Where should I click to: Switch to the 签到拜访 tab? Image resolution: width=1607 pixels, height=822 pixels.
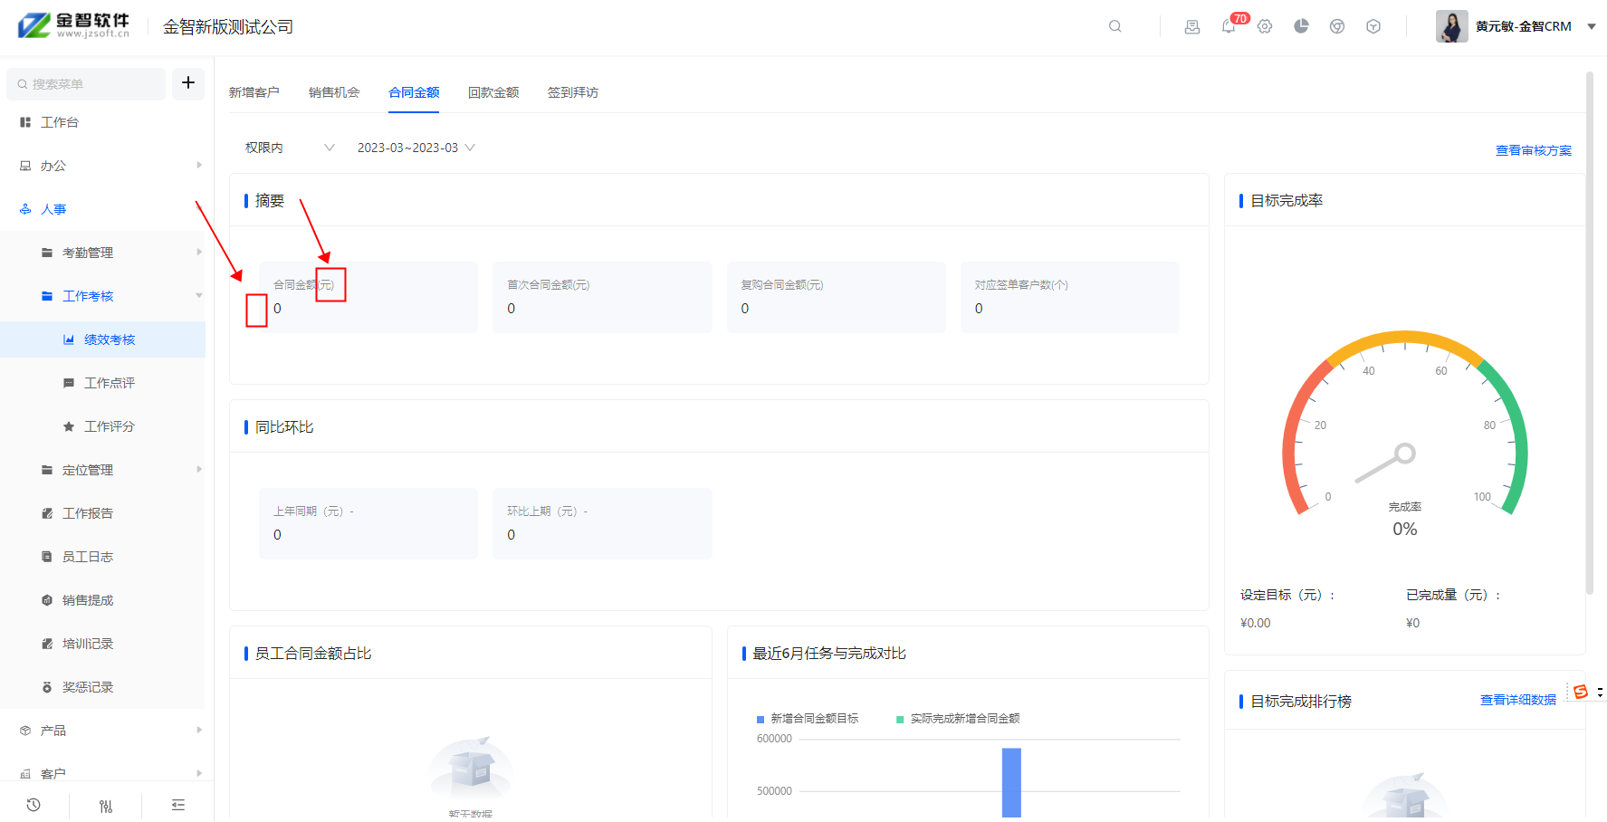point(573,92)
